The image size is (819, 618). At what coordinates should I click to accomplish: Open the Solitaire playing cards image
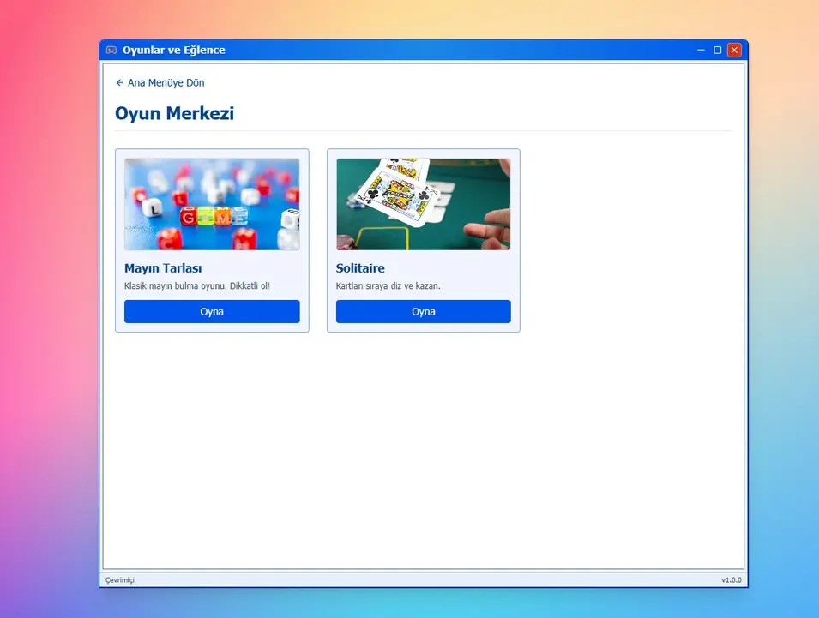tap(423, 204)
